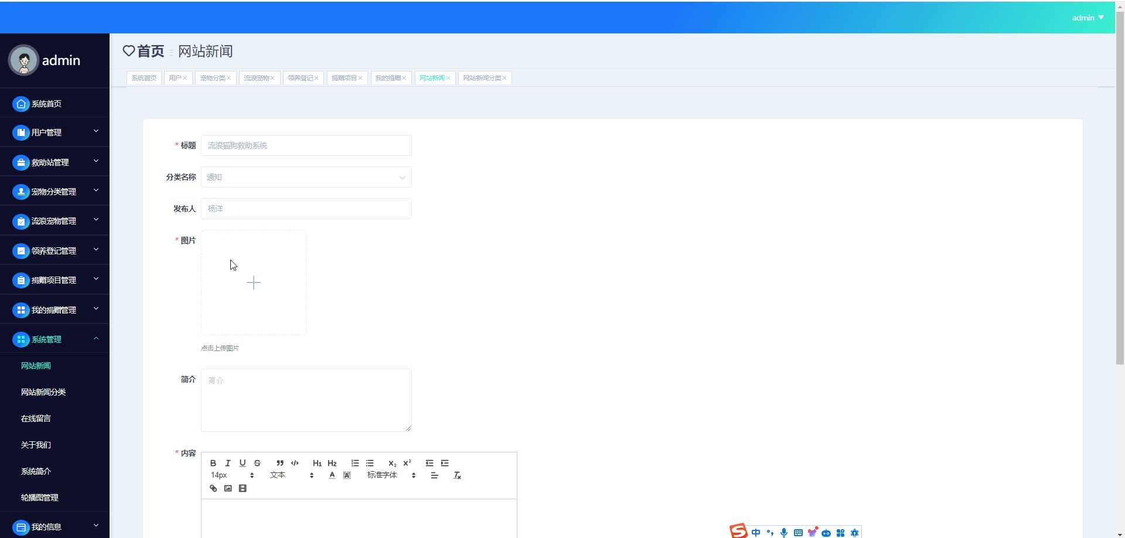Open 关于我们 in the sidebar
Viewport: 1125px width, 538px height.
pos(36,445)
